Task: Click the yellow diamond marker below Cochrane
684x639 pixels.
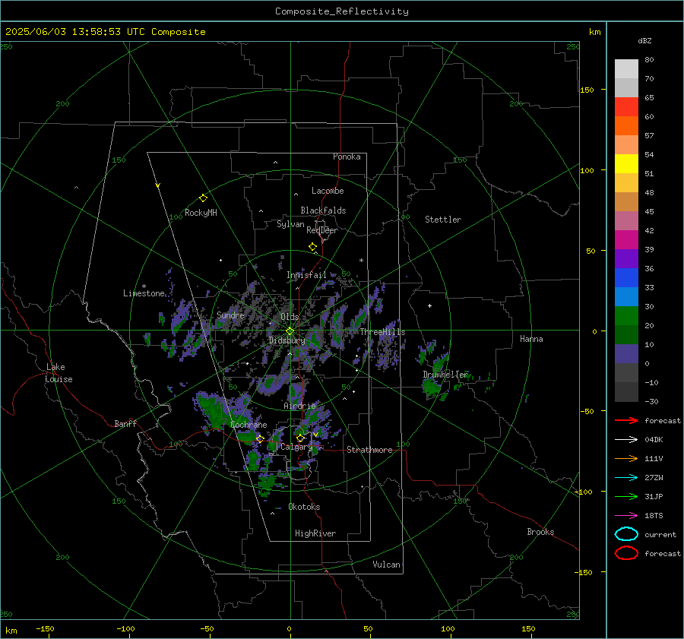Action: (x=260, y=439)
